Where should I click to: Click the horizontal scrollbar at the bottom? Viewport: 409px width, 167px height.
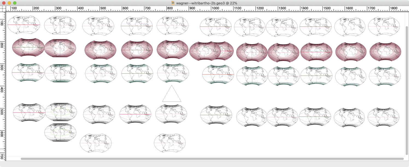coord(212,159)
